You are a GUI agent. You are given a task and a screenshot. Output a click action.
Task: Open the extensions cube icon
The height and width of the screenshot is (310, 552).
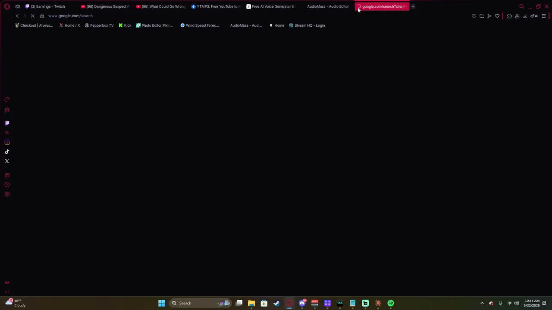(509, 16)
